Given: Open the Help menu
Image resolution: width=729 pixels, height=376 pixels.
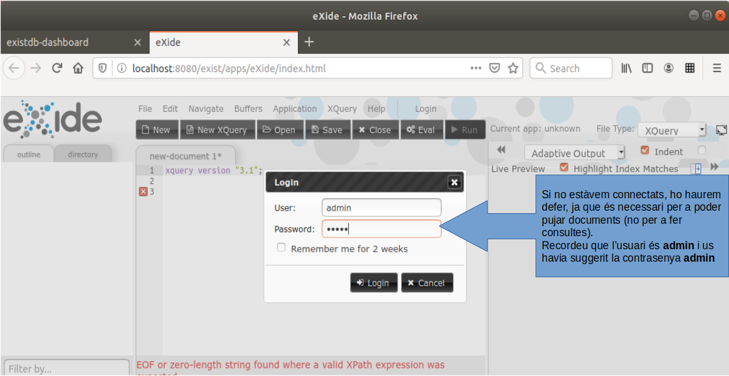Looking at the screenshot, I should [x=376, y=109].
